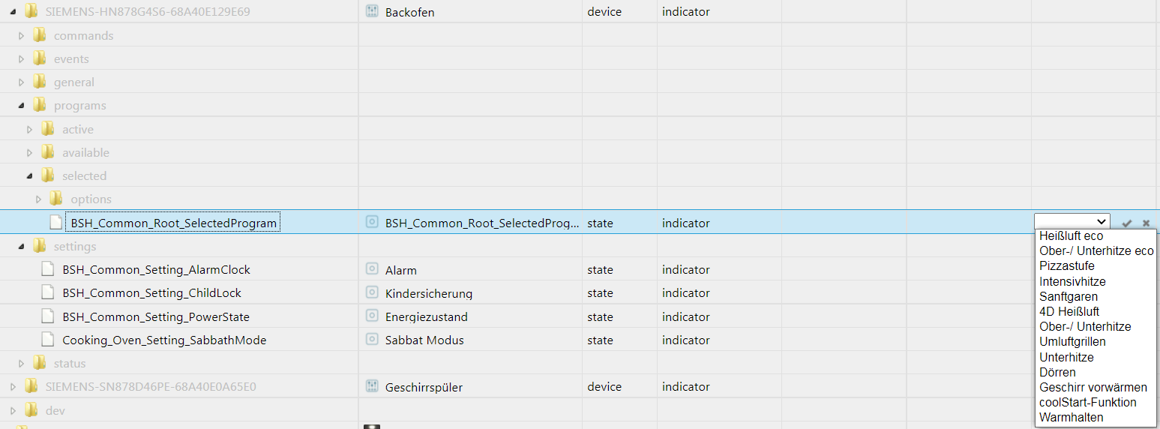The width and height of the screenshot is (1160, 429).
Task: Select the Umluftgrillen option
Action: click(x=1072, y=341)
